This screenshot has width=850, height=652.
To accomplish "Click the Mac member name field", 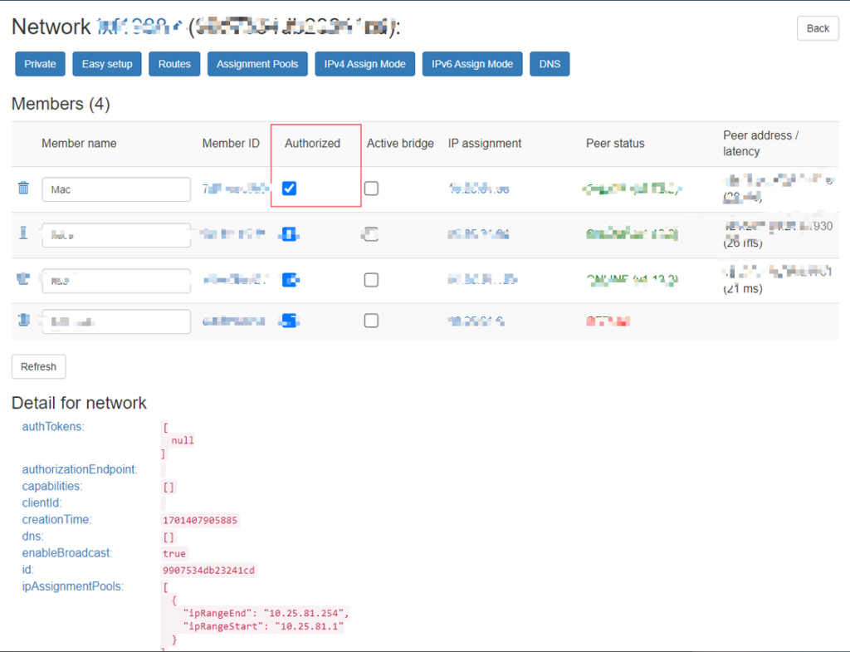I will click(x=116, y=189).
